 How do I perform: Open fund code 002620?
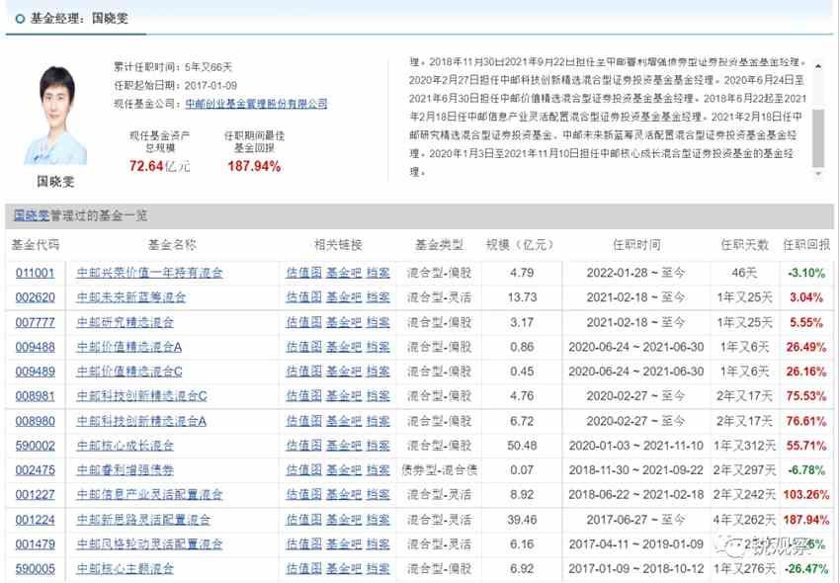pyautogui.click(x=35, y=297)
